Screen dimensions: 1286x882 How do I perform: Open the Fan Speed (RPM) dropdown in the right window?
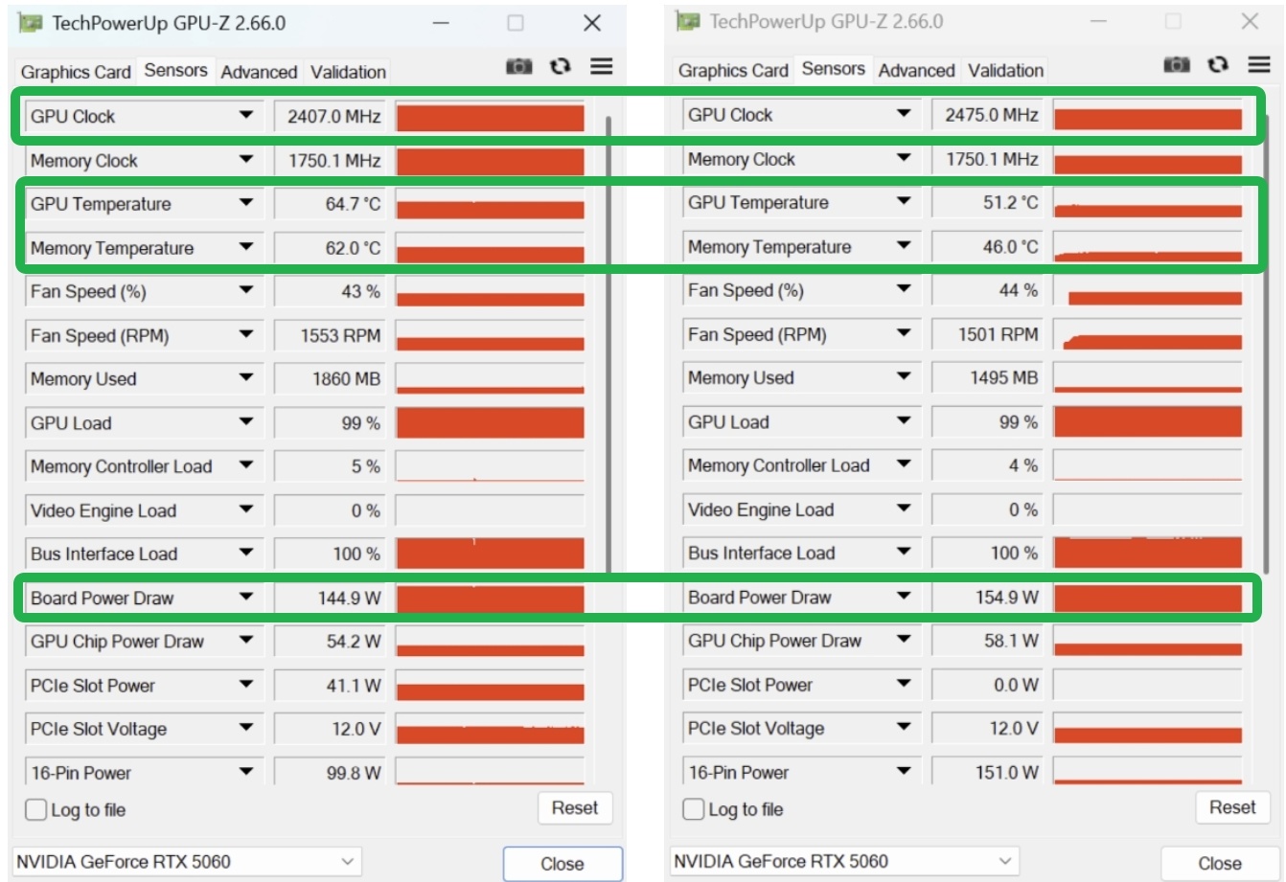click(x=904, y=334)
